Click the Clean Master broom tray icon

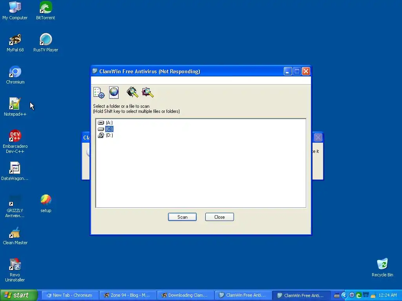[x=373, y=296]
